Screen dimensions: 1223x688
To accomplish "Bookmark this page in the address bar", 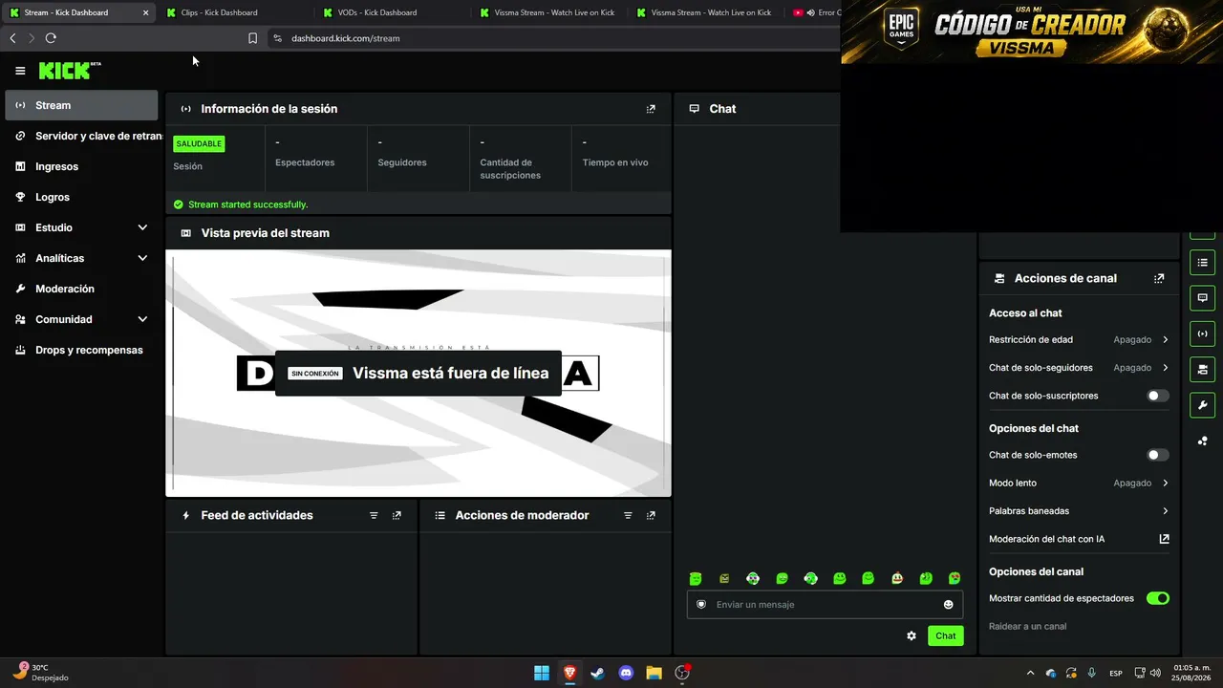I will [x=252, y=38].
